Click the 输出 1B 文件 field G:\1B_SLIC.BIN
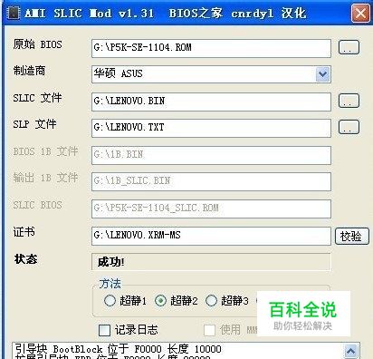373x359 pixels. coord(211,181)
